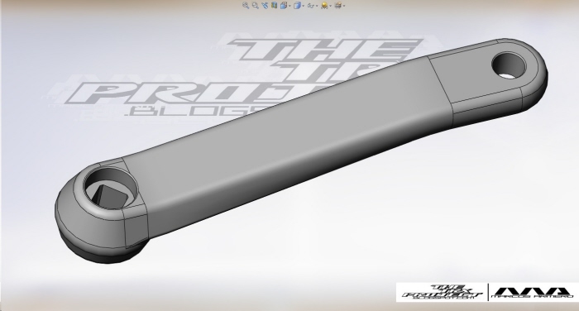Open the Apply Scene dropdown arrow
579x311 pixels.
pos(331,6)
